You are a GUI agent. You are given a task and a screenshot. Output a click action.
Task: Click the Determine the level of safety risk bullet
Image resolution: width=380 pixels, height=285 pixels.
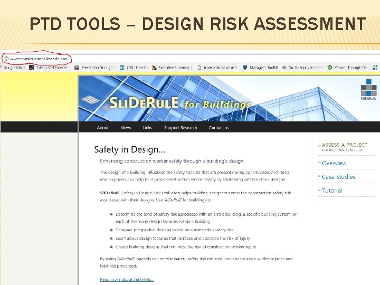click(206, 217)
